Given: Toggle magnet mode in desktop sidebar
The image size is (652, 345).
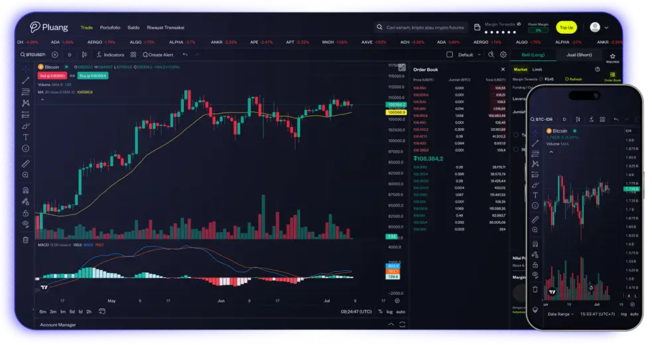Looking at the screenshot, I should pos(26,190).
